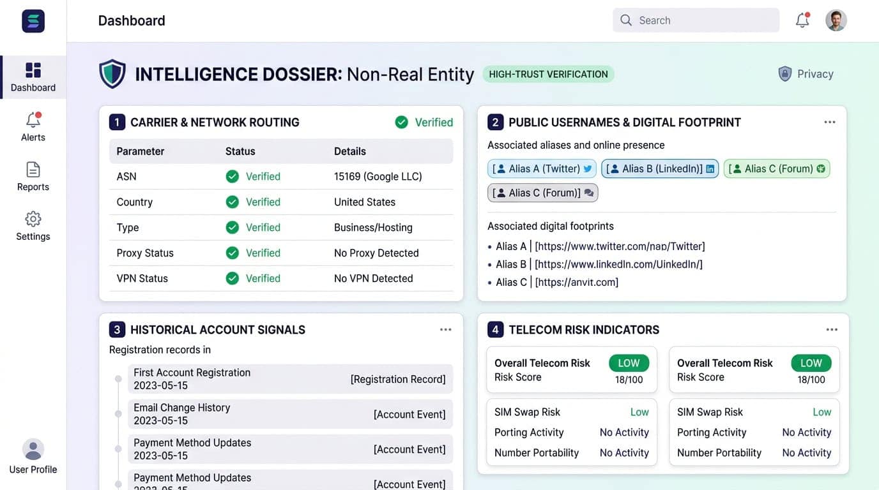Open Settings from the sidebar
879x490 pixels.
33,226
